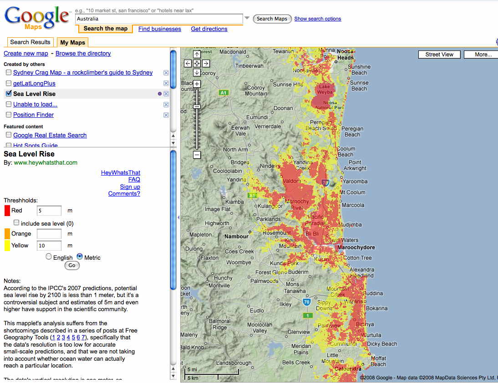The height and width of the screenshot is (383, 498).
Task: Remove Sydney Crag Map from the list
Action: [x=166, y=73]
